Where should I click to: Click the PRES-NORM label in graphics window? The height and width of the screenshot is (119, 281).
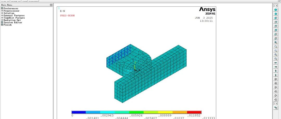67,16
